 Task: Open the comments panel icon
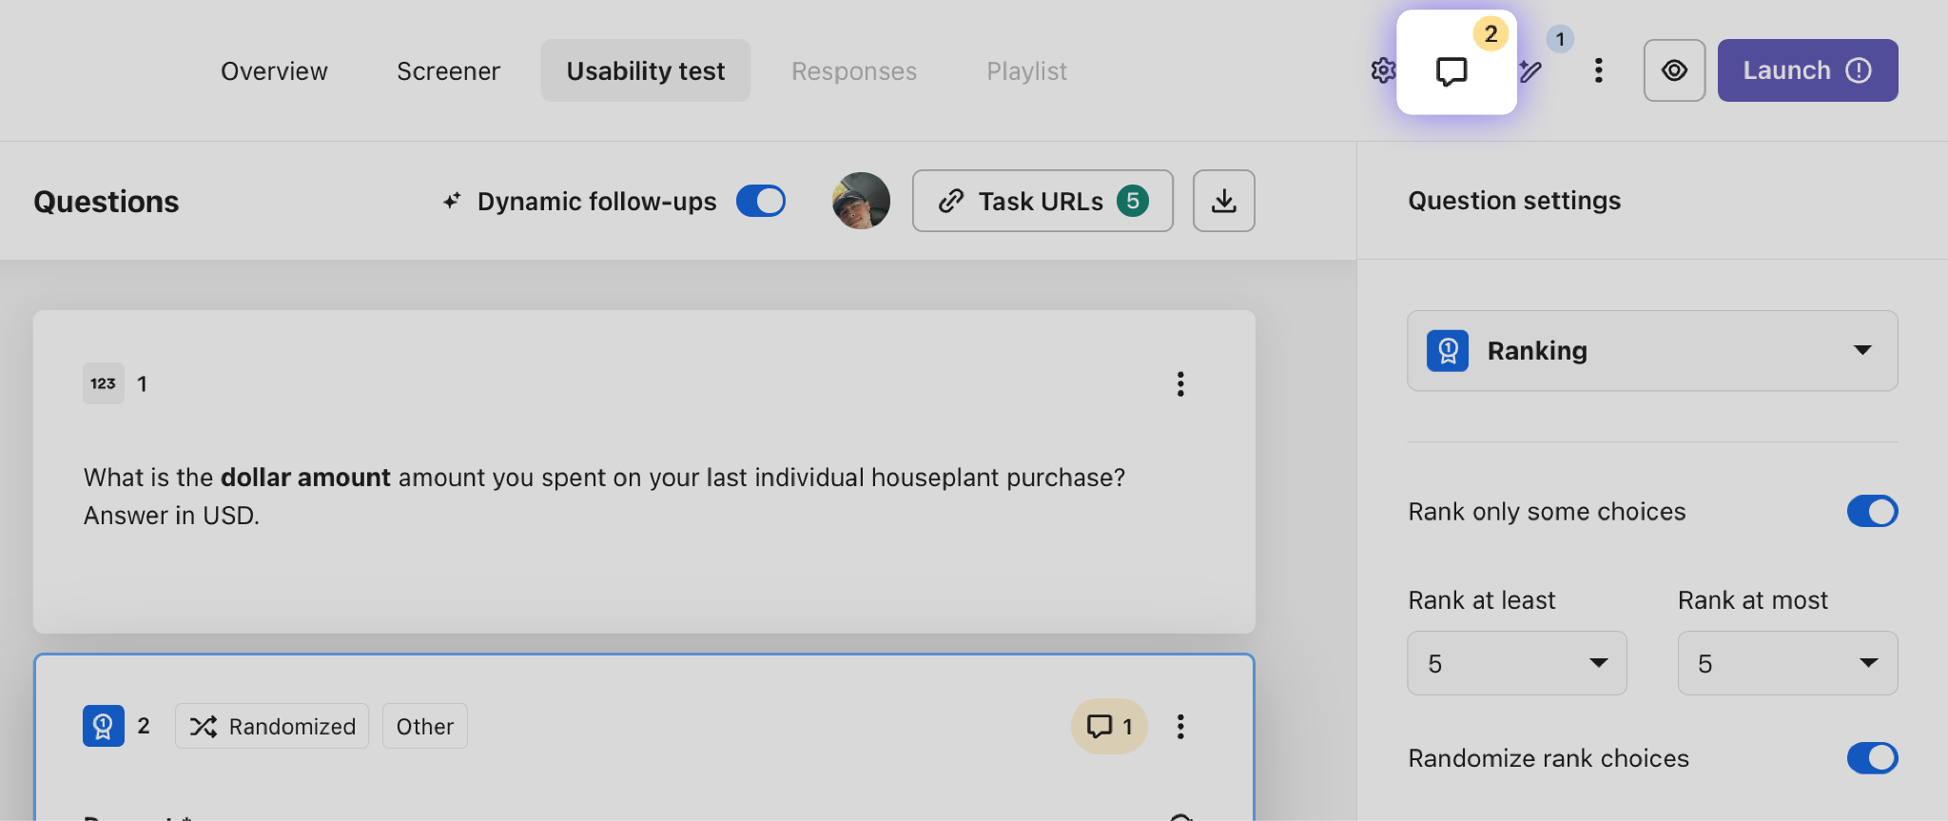pos(1451,71)
